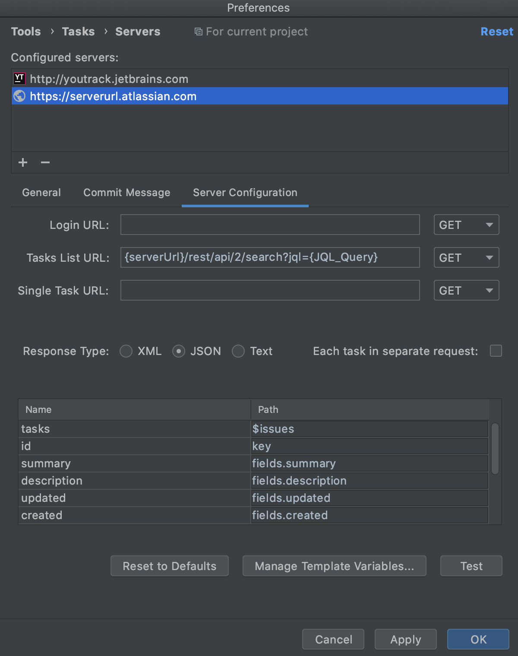Edit the fields.created path cell

[x=370, y=515]
